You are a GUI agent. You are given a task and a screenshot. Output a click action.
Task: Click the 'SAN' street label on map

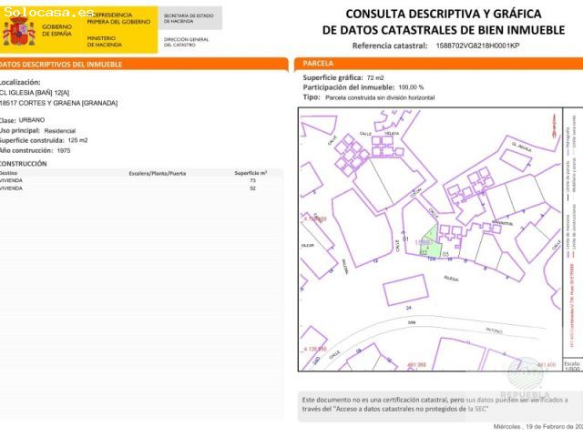click(412, 322)
